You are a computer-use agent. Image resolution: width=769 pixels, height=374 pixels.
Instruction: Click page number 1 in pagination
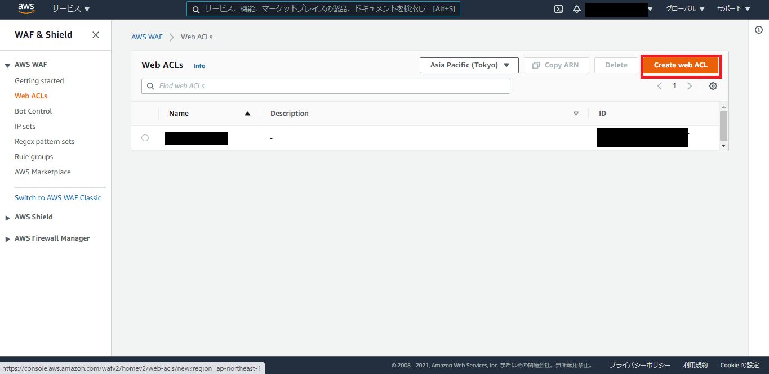coord(674,86)
